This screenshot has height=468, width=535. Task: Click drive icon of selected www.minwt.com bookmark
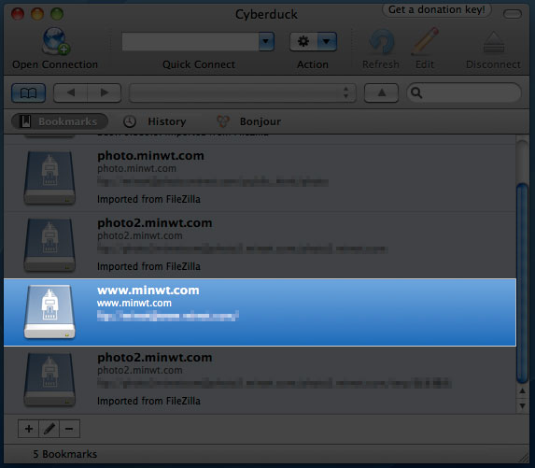point(49,312)
